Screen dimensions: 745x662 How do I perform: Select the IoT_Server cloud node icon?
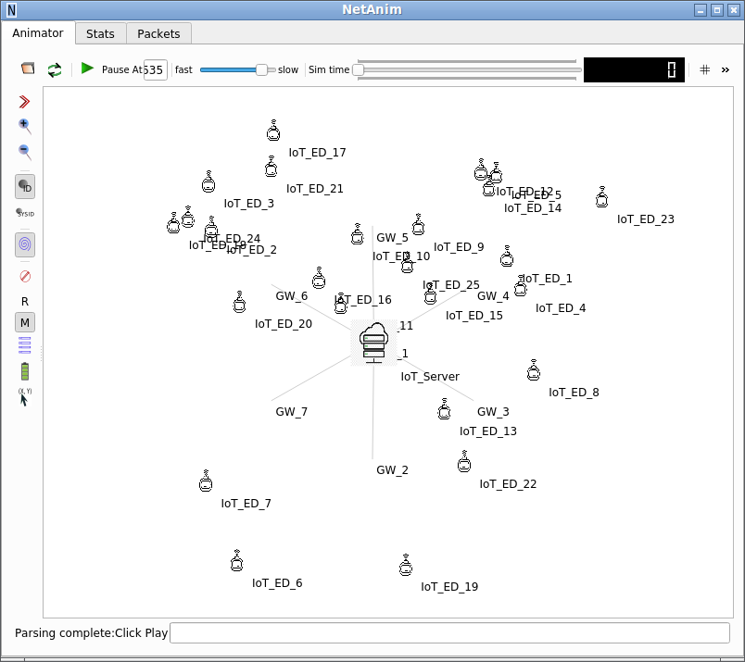click(374, 343)
